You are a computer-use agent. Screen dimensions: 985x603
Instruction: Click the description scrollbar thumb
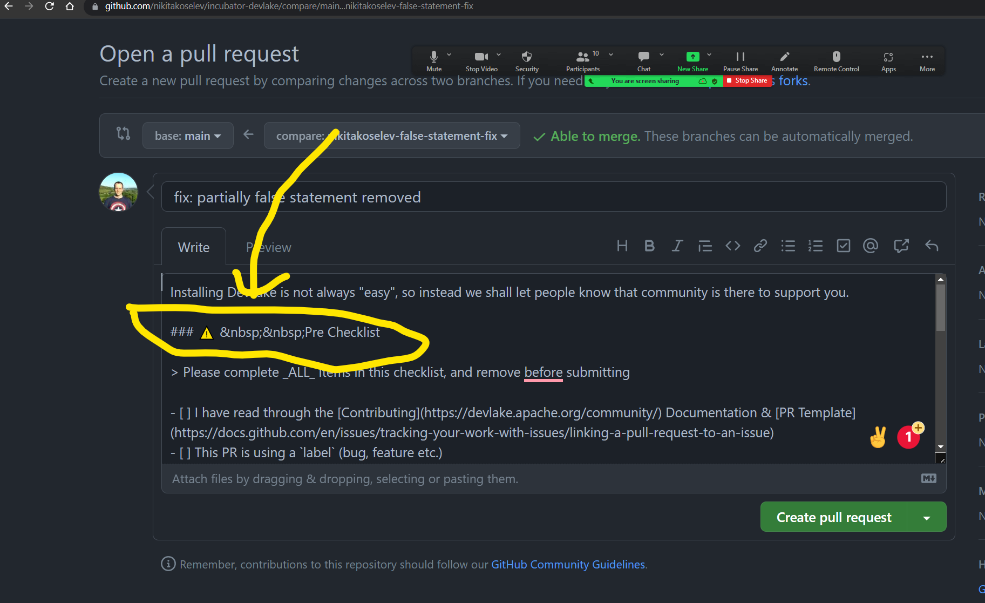941,308
